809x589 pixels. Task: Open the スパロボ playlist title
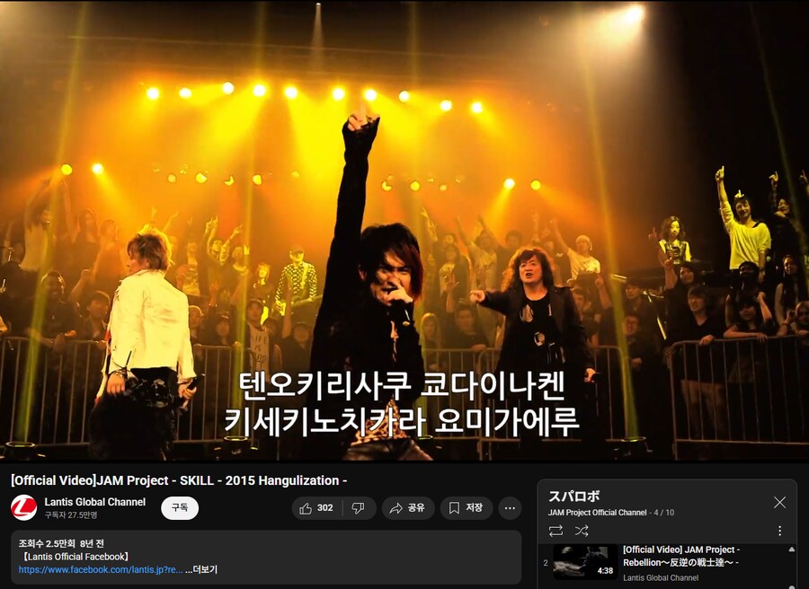click(x=573, y=497)
